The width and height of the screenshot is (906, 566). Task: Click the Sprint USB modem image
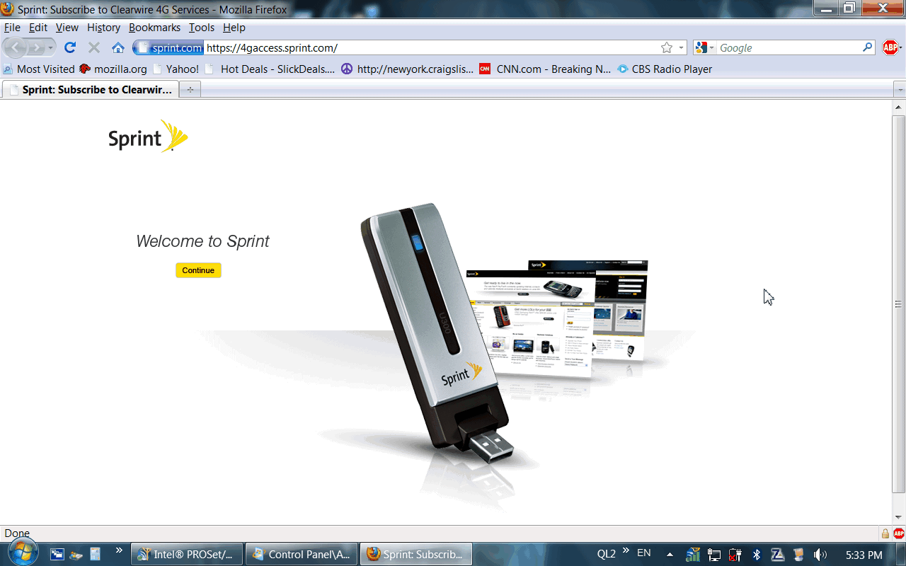[x=437, y=335]
